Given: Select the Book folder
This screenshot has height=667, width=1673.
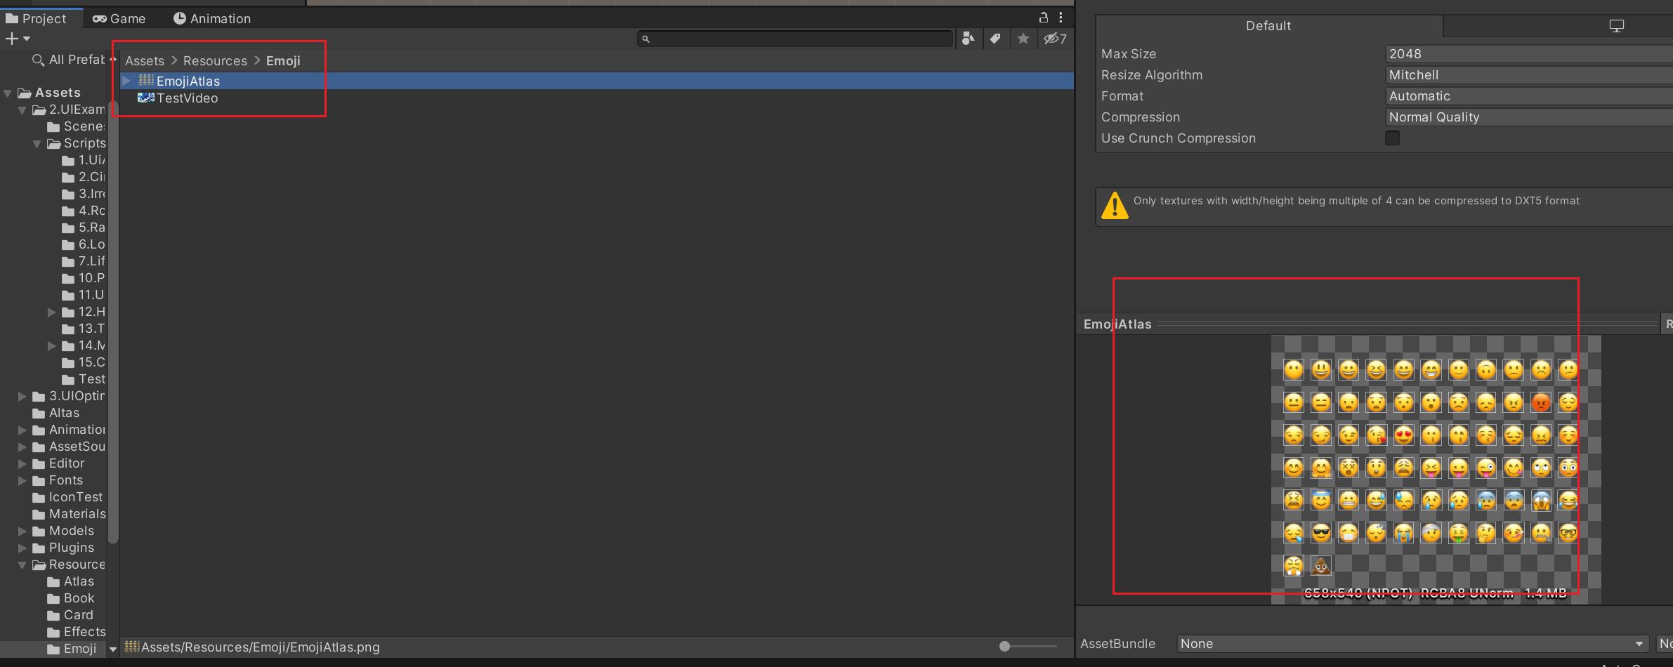Looking at the screenshot, I should pos(70,598).
